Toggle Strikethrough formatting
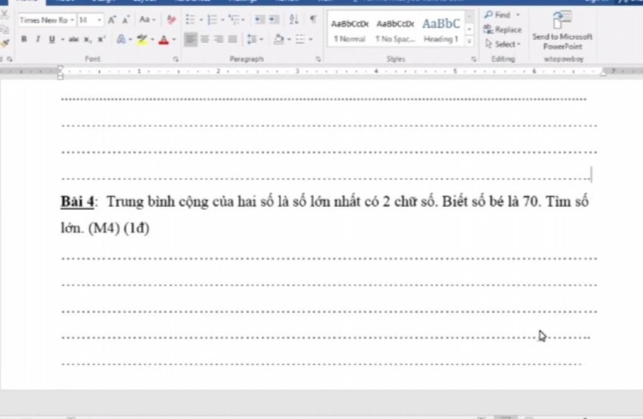This screenshot has width=643, height=419. point(74,40)
